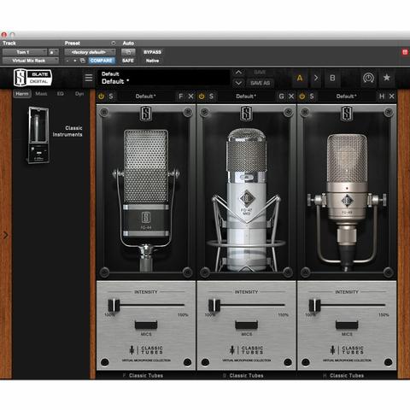The image size is (410, 410).
Task: Solo module F with S button
Action: 111,97
